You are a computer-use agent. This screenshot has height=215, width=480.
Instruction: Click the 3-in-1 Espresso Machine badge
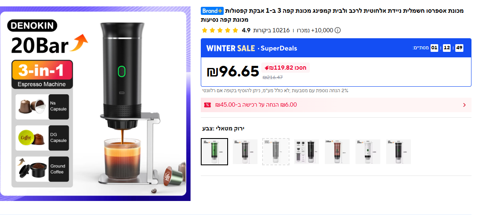42,74
